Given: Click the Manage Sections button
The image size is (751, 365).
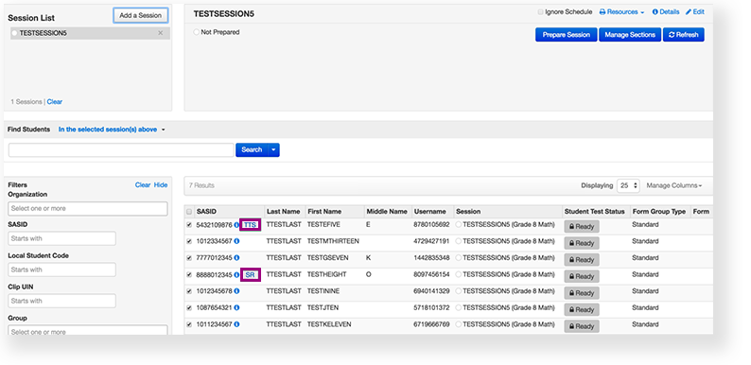Looking at the screenshot, I should (630, 34).
